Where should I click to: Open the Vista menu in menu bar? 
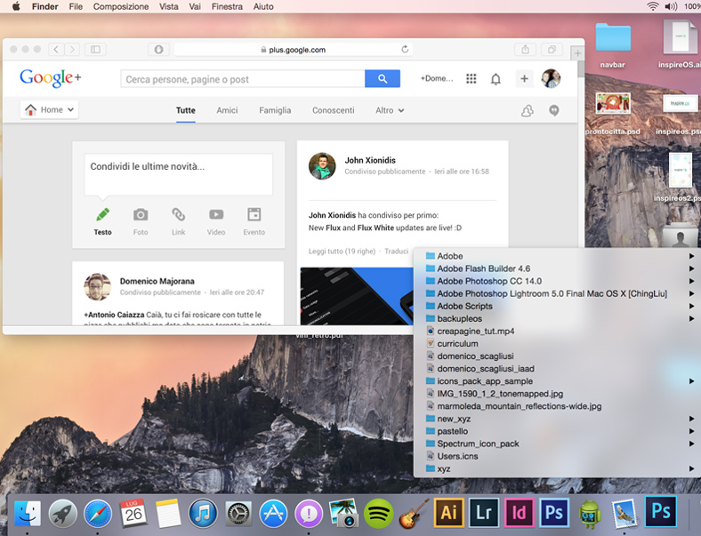(x=168, y=6)
